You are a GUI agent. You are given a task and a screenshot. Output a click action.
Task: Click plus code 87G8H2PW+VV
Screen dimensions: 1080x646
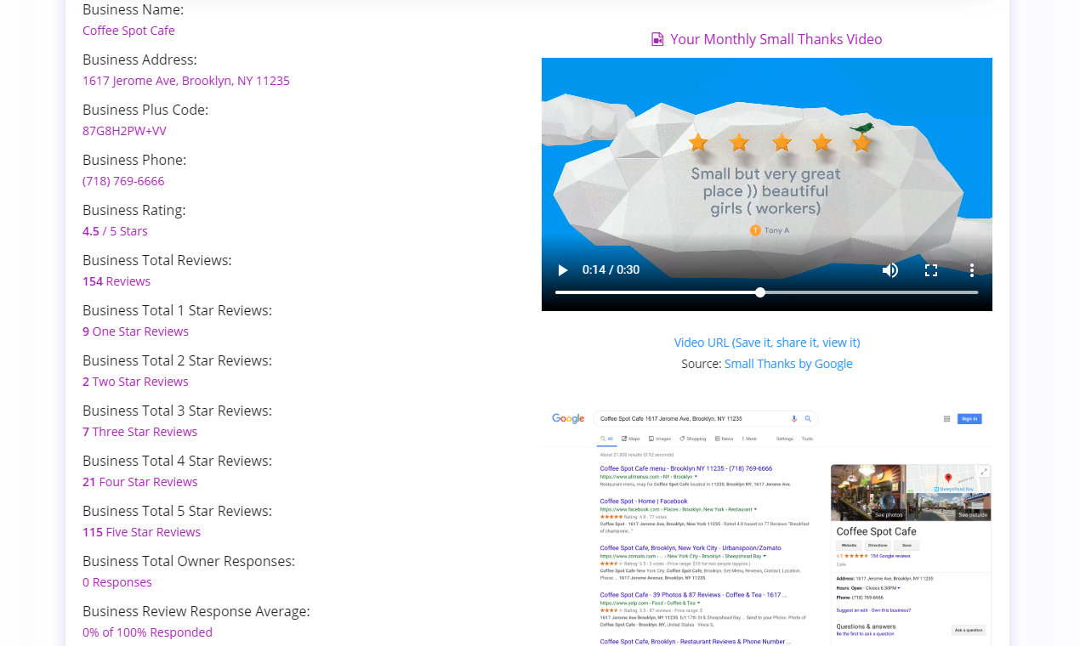(124, 131)
